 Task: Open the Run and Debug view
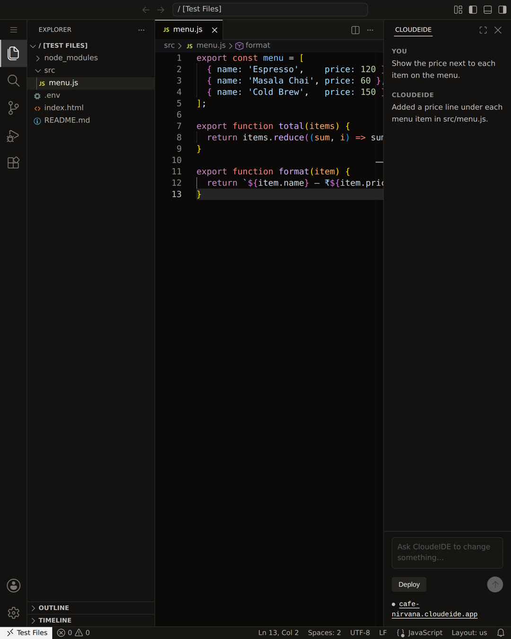point(13,136)
